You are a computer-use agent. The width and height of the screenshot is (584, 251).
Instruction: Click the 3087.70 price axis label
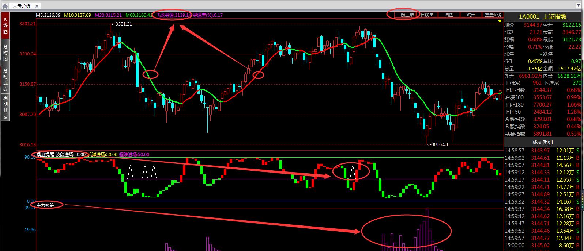(x=28, y=115)
